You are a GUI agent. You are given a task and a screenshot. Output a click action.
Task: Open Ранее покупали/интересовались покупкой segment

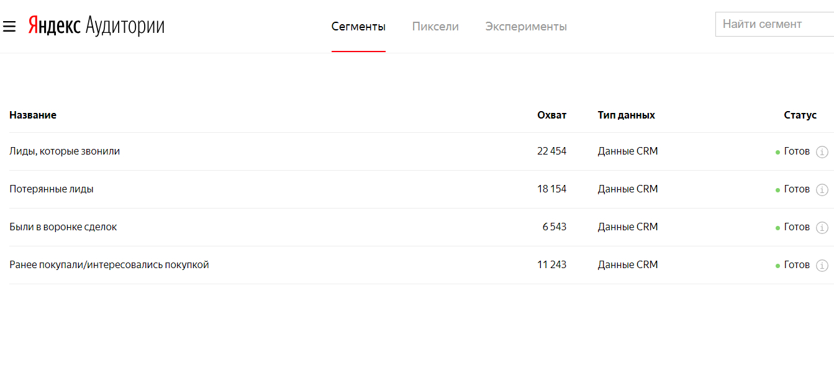[x=109, y=264]
